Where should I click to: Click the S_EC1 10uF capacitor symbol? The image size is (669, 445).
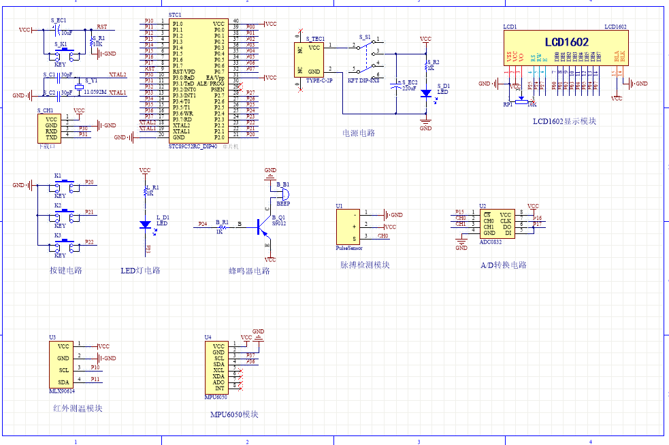click(56, 30)
